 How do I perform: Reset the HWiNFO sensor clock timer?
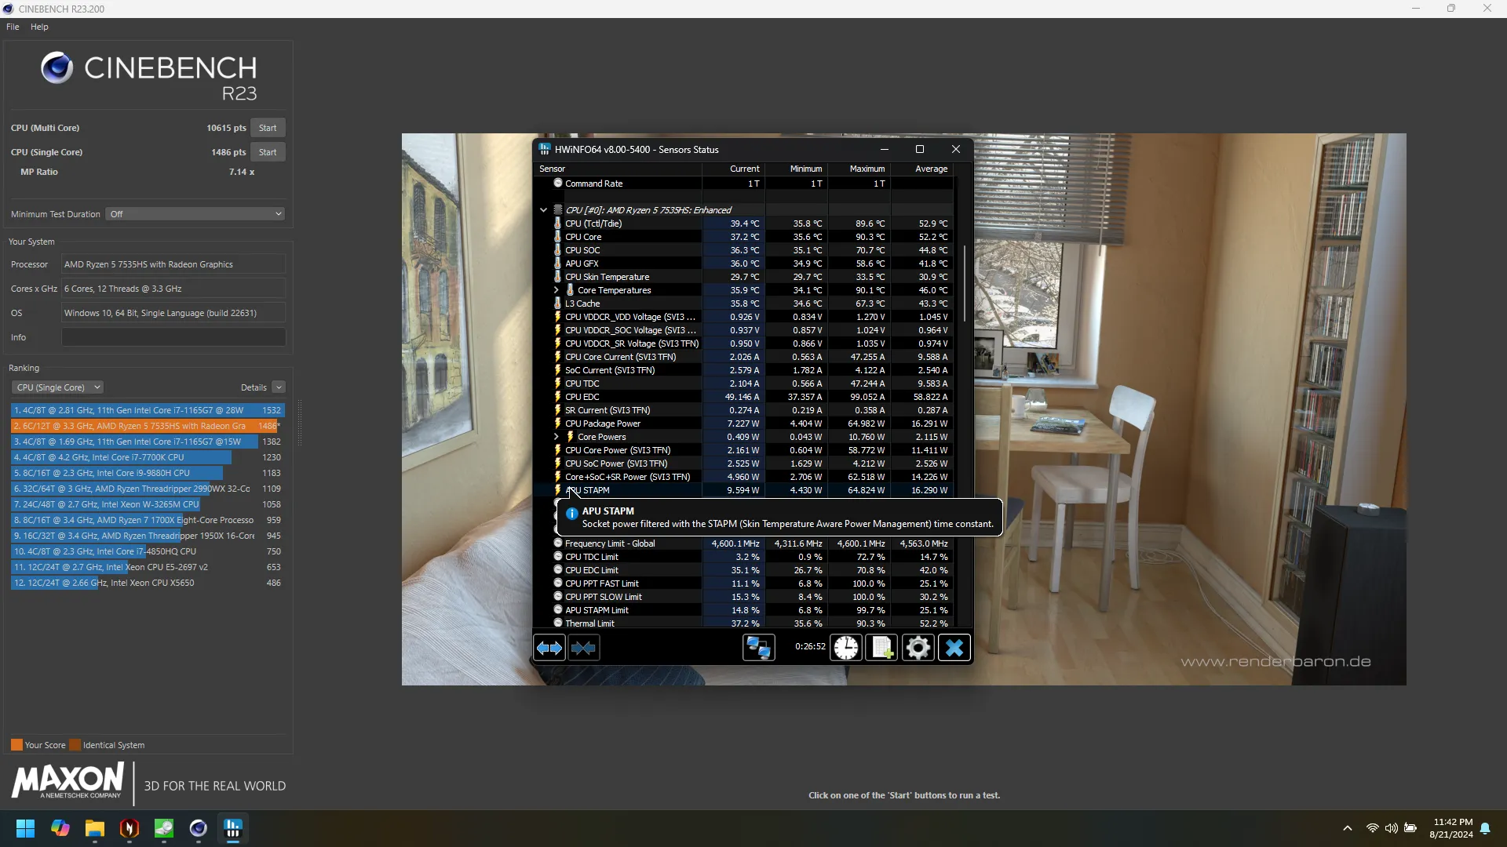(x=846, y=648)
